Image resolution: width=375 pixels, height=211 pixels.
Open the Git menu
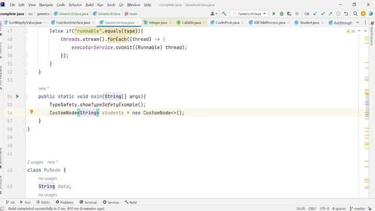pos(121,5)
